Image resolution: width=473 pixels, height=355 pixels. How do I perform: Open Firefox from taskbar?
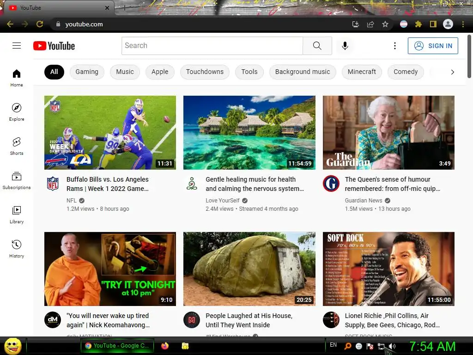[165, 346]
